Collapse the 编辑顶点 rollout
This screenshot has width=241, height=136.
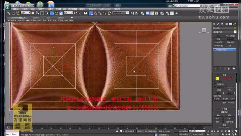point(224,112)
